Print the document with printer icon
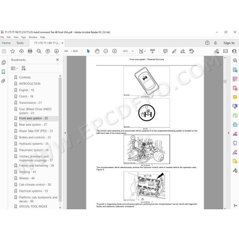The width and height of the screenshot is (239, 239). [30, 51]
